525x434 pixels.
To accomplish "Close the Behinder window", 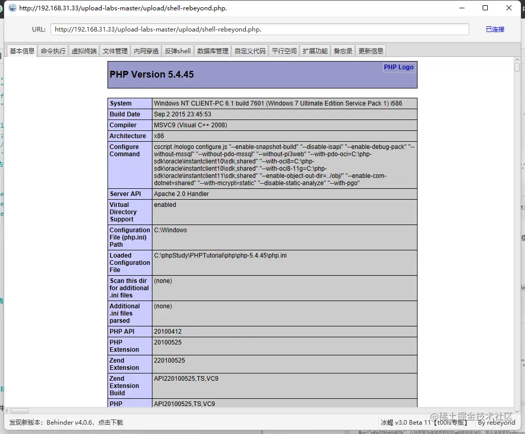I will pyautogui.click(x=509, y=8).
